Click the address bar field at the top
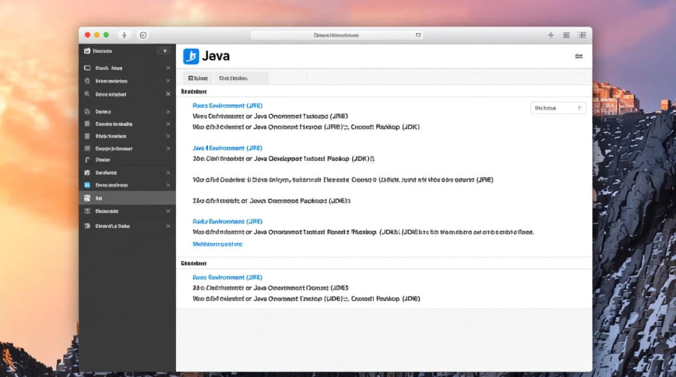 point(337,35)
